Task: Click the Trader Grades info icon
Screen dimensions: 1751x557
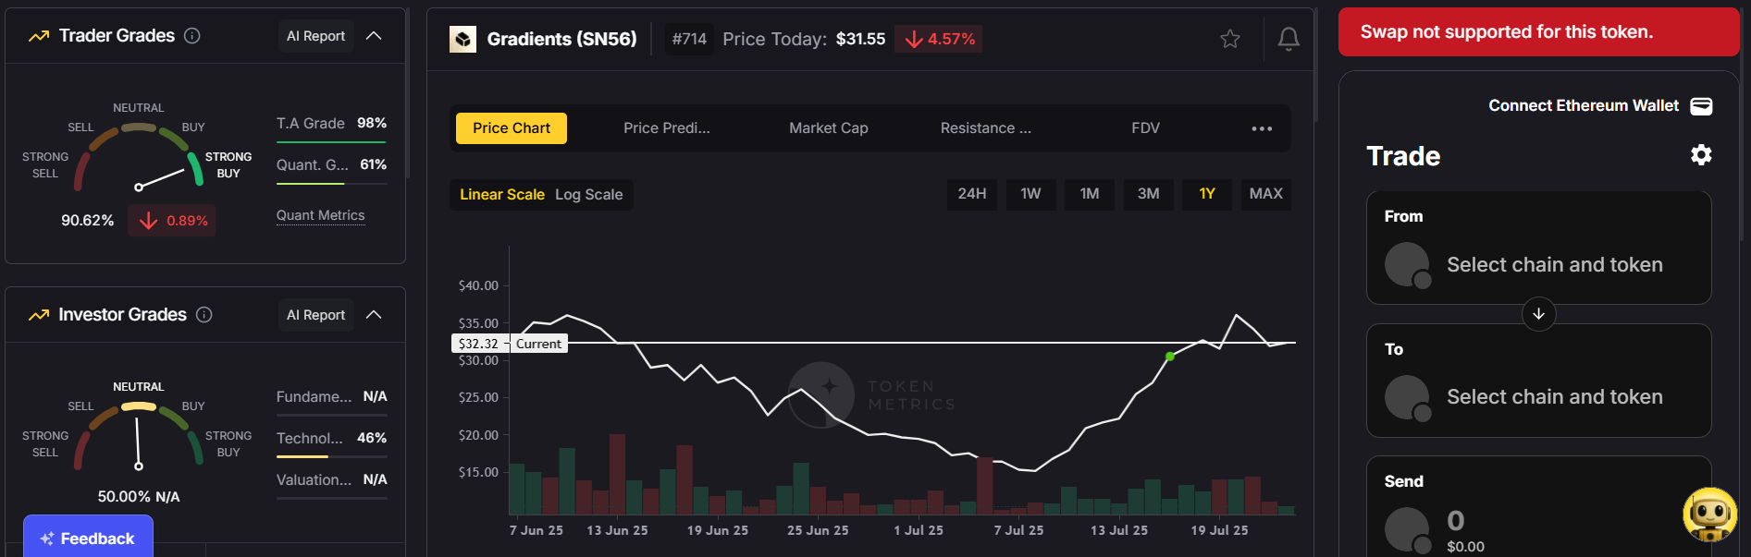Action: point(192,36)
